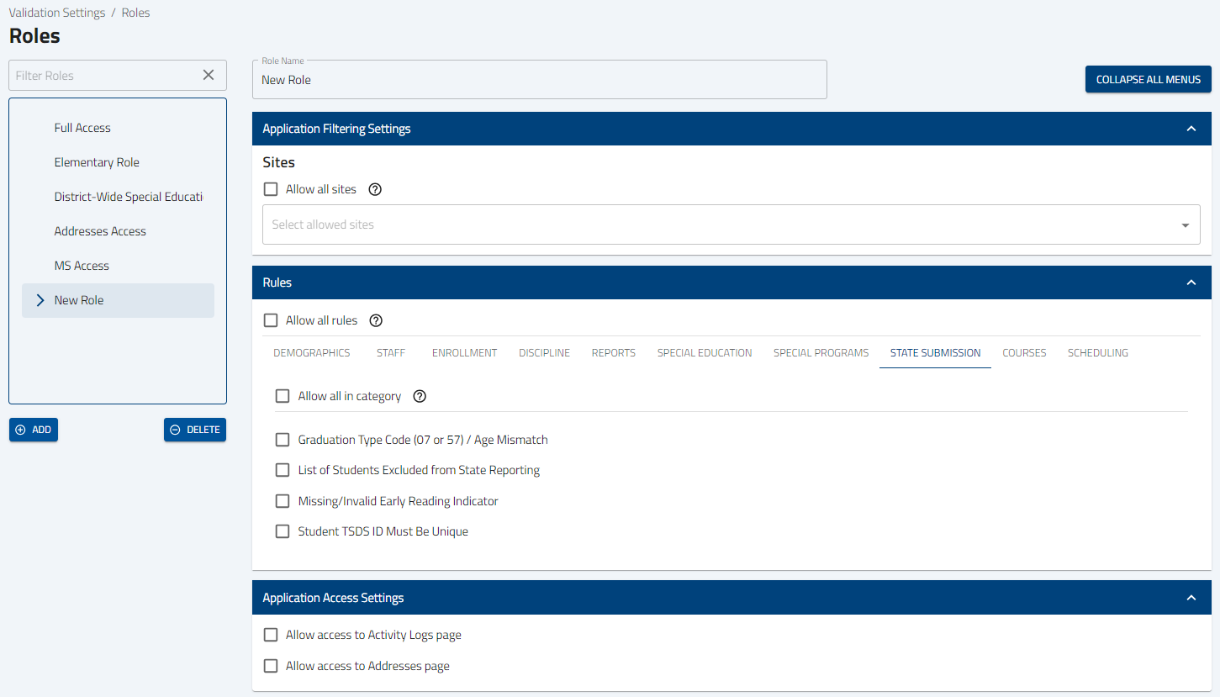Switch to the Discipline tab
Screen dimensions: 1220x697
pyautogui.click(x=545, y=353)
